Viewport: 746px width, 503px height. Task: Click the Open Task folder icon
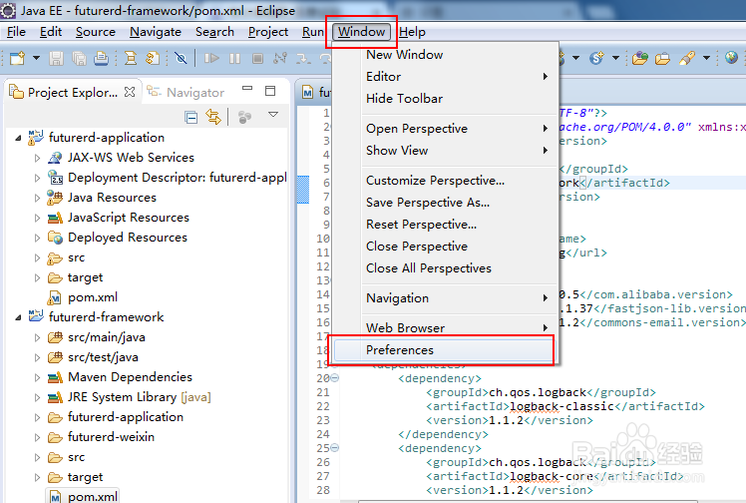coord(663,59)
